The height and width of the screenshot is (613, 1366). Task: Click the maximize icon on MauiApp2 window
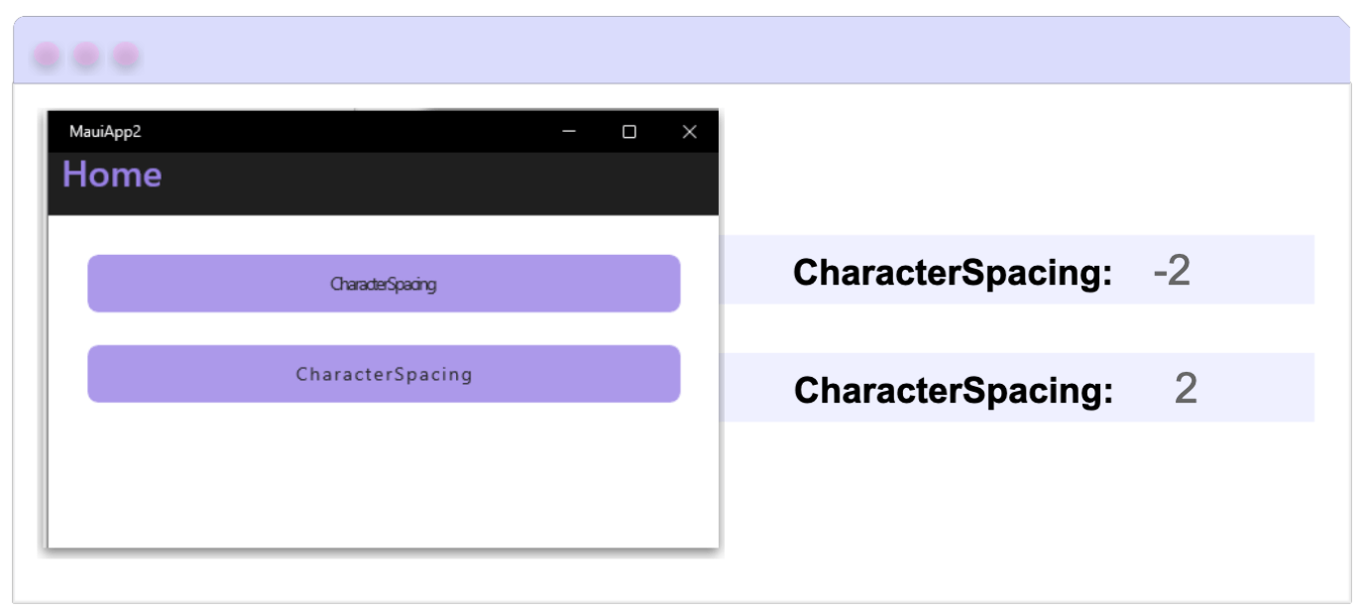[627, 130]
